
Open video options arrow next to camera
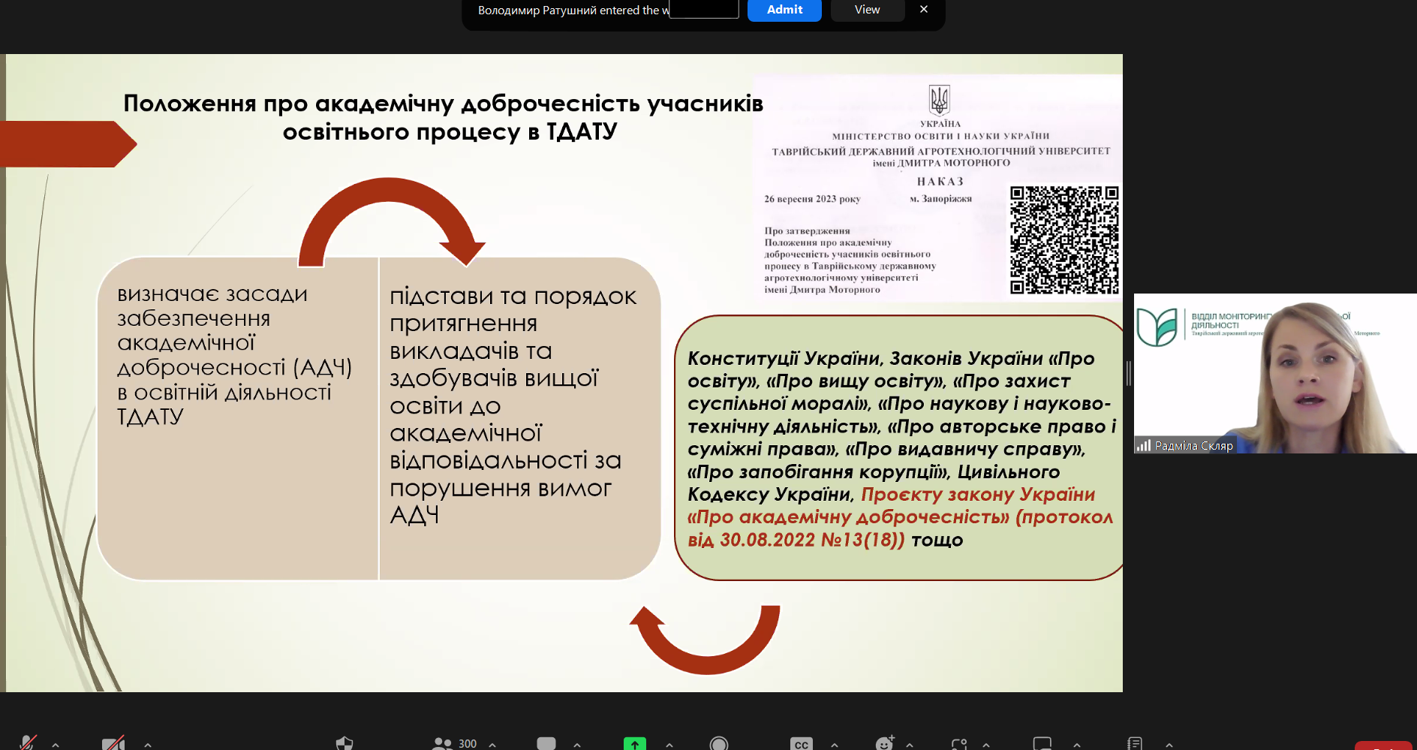[x=148, y=745]
